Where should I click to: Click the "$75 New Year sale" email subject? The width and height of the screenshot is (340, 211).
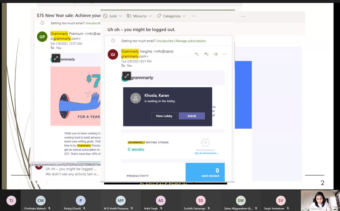pos(69,16)
